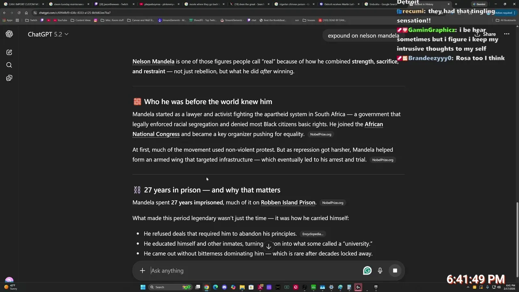Open the StreamElements - M... bookmark
This screenshot has width=519, height=292.
coord(172,20)
